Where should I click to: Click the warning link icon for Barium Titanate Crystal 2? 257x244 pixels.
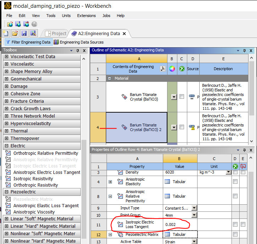(x=192, y=127)
